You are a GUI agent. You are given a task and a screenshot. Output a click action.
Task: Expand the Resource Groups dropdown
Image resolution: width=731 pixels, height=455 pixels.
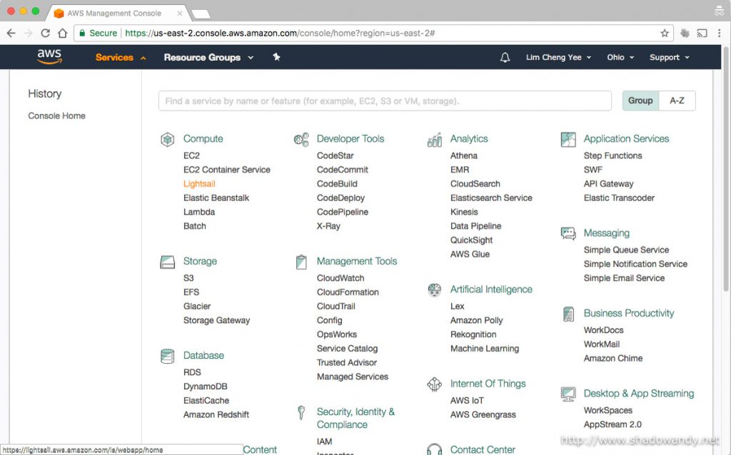pyautogui.click(x=208, y=57)
